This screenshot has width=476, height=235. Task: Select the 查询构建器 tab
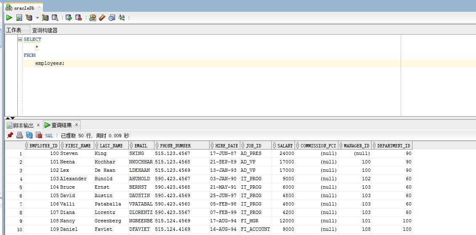[45, 30]
